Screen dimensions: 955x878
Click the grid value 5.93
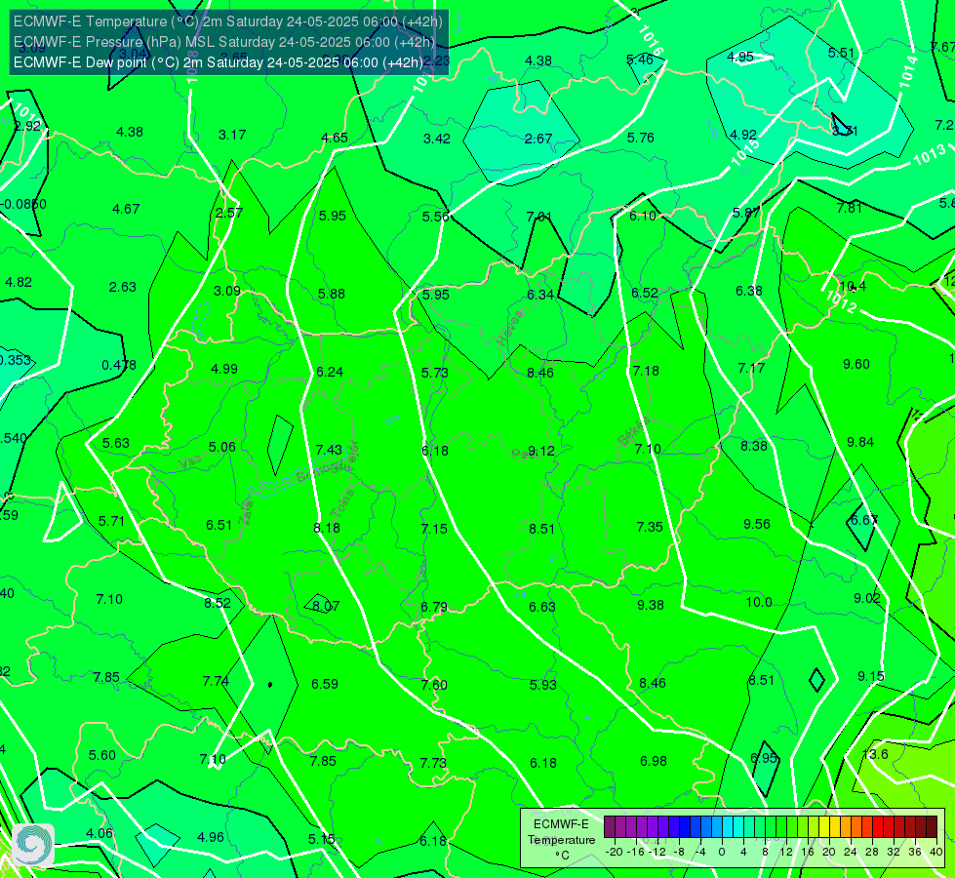click(542, 685)
